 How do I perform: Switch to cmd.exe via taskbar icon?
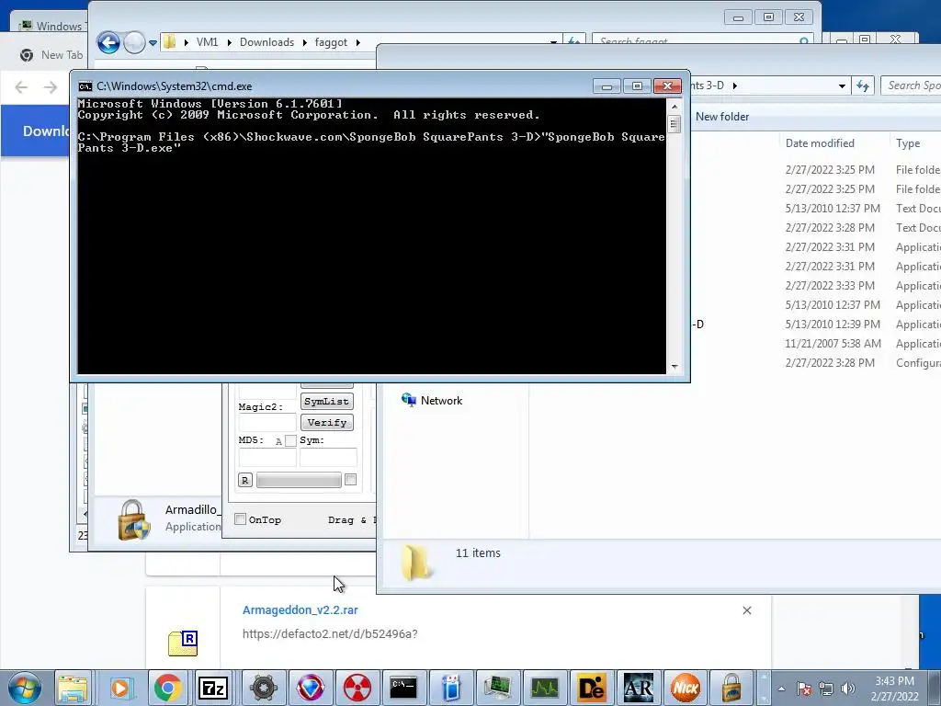(404, 688)
